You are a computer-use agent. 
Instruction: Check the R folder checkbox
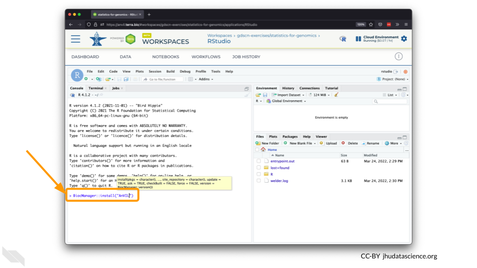258,174
